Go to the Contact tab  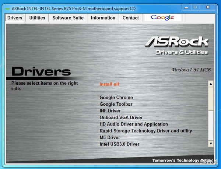(131, 18)
